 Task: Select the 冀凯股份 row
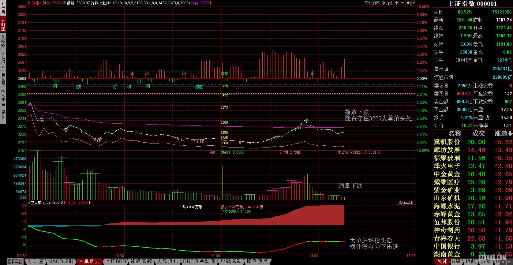pyautogui.click(x=473, y=142)
